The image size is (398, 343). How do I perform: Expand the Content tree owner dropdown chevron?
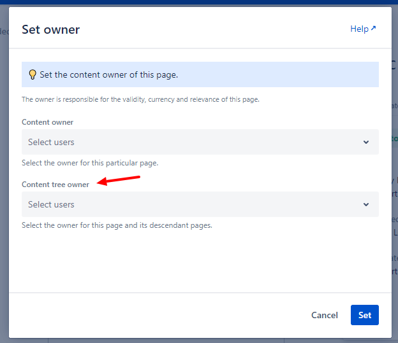click(x=365, y=204)
